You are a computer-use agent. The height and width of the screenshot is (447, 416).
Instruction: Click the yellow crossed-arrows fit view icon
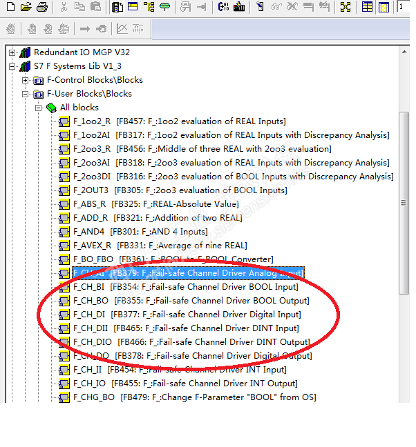pos(346,6)
